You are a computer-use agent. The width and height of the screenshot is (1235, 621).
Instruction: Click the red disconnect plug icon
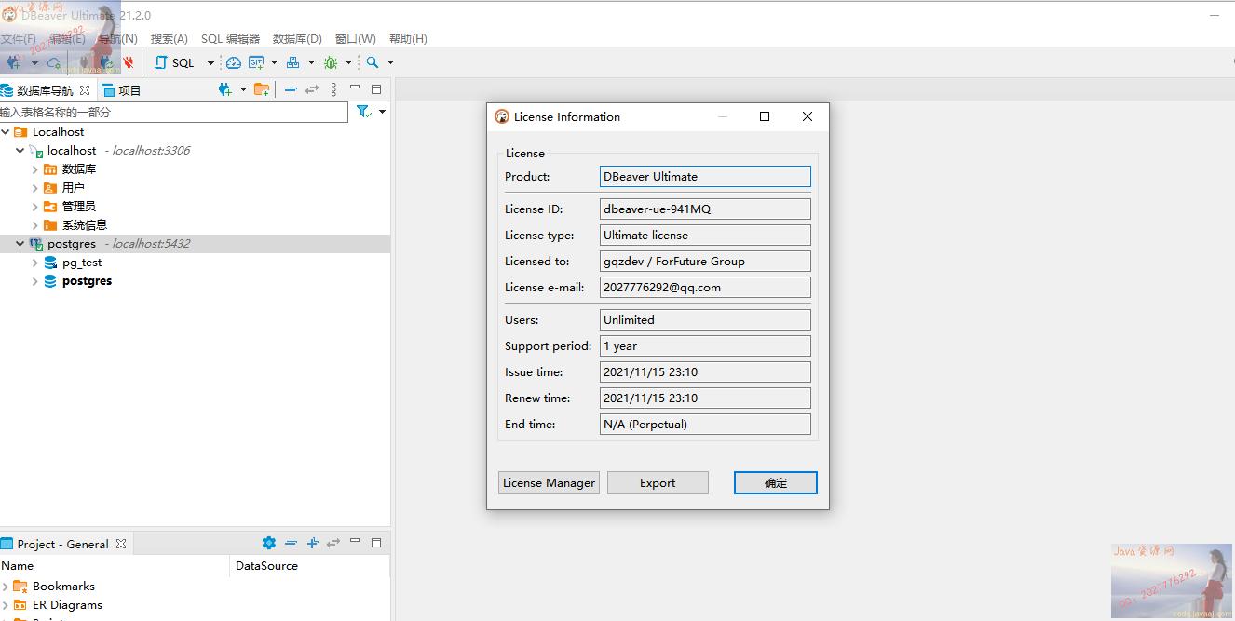(129, 62)
